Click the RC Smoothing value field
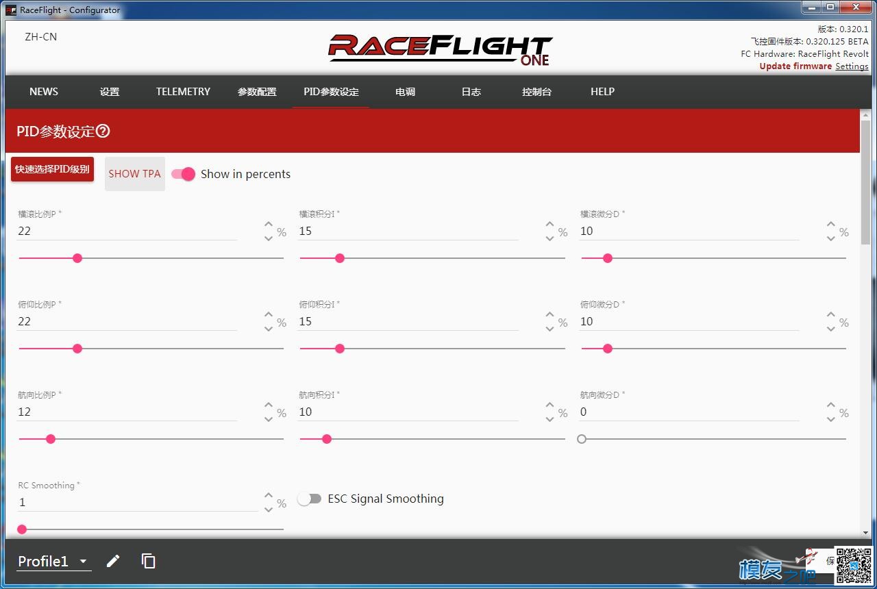Viewport: 877px width, 589px height. click(138, 503)
